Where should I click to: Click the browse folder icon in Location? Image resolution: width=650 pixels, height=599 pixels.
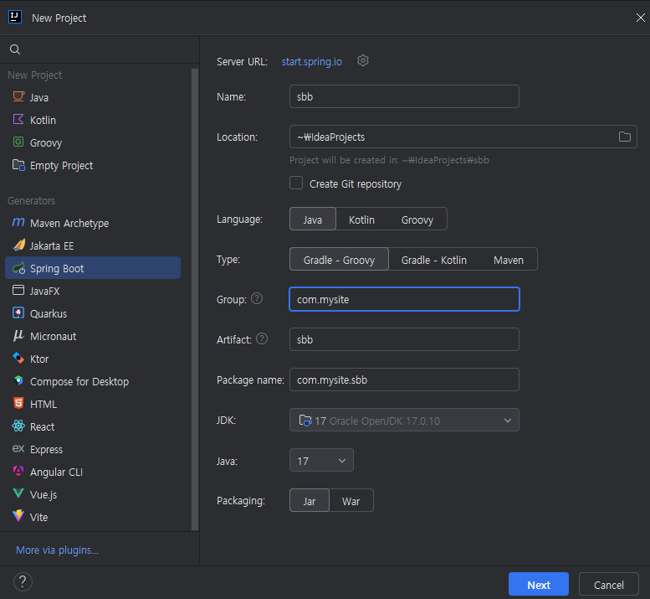[x=624, y=137]
